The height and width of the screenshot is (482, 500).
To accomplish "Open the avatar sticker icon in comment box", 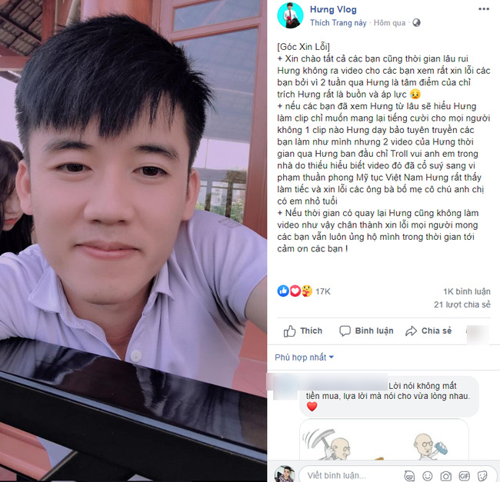I will point(409,476).
